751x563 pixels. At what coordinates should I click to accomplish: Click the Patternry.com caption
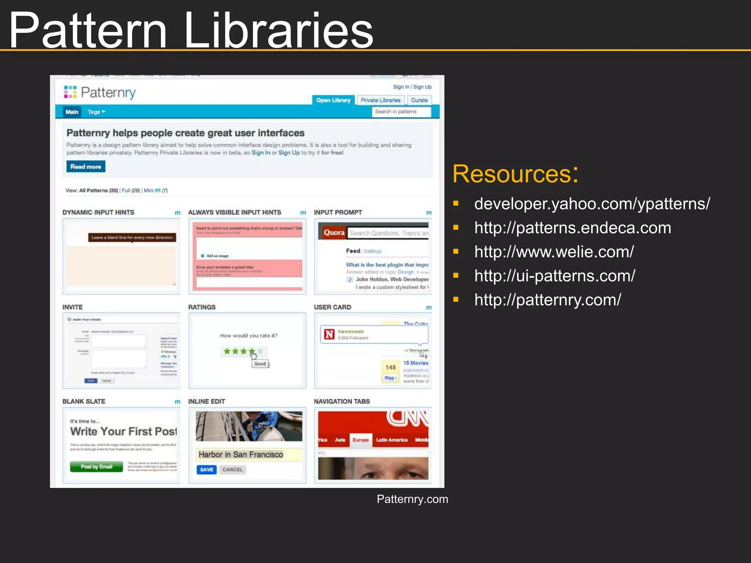click(412, 499)
